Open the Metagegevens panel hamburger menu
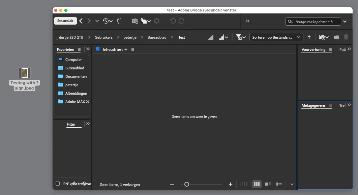Image resolution: width=358 pixels, height=195 pixels. click(x=330, y=105)
